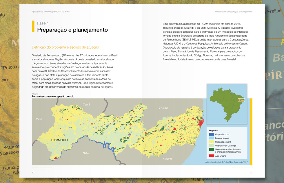
Task: Click the header text 'Aplicação da metodologia ROAM no Brasil'
Action: tap(50, 12)
